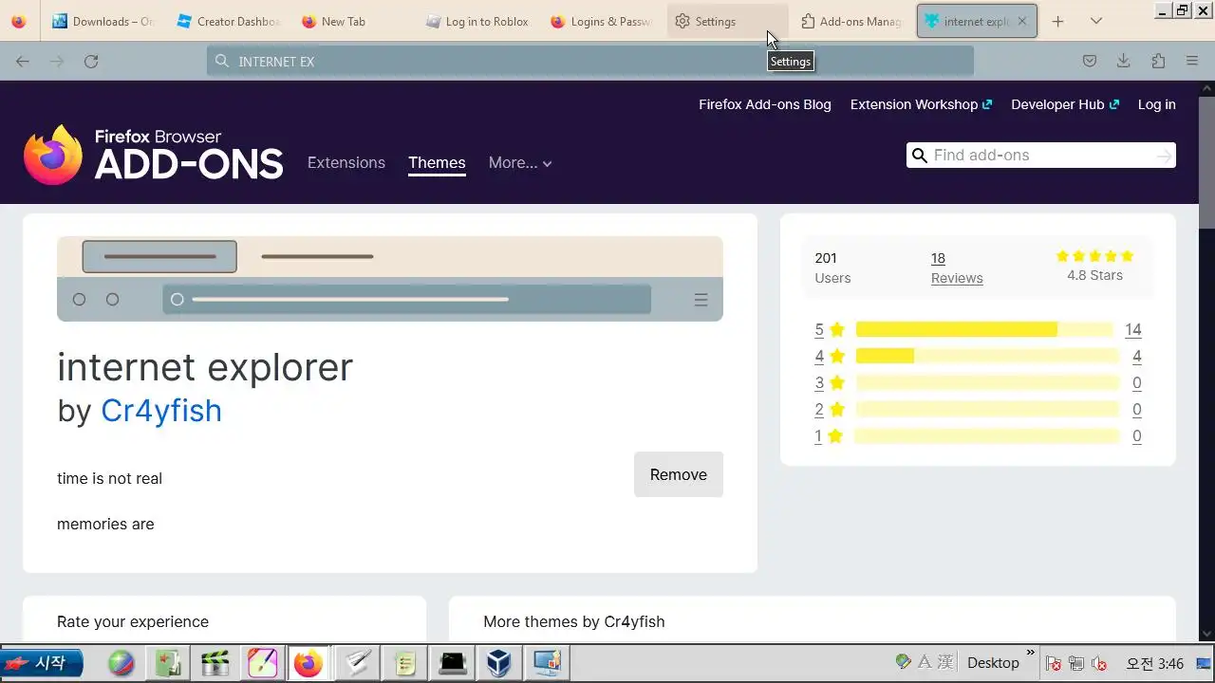Open the Start button on taskbar

click(42, 663)
